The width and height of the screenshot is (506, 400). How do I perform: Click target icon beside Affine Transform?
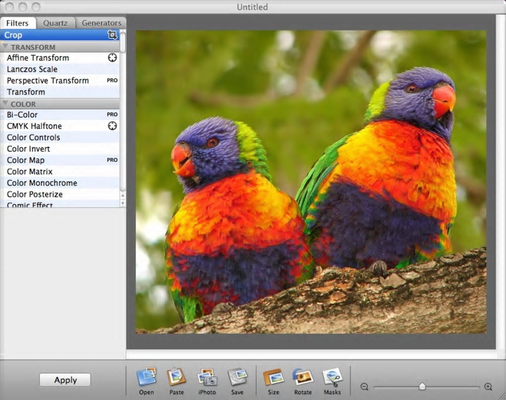(x=113, y=58)
